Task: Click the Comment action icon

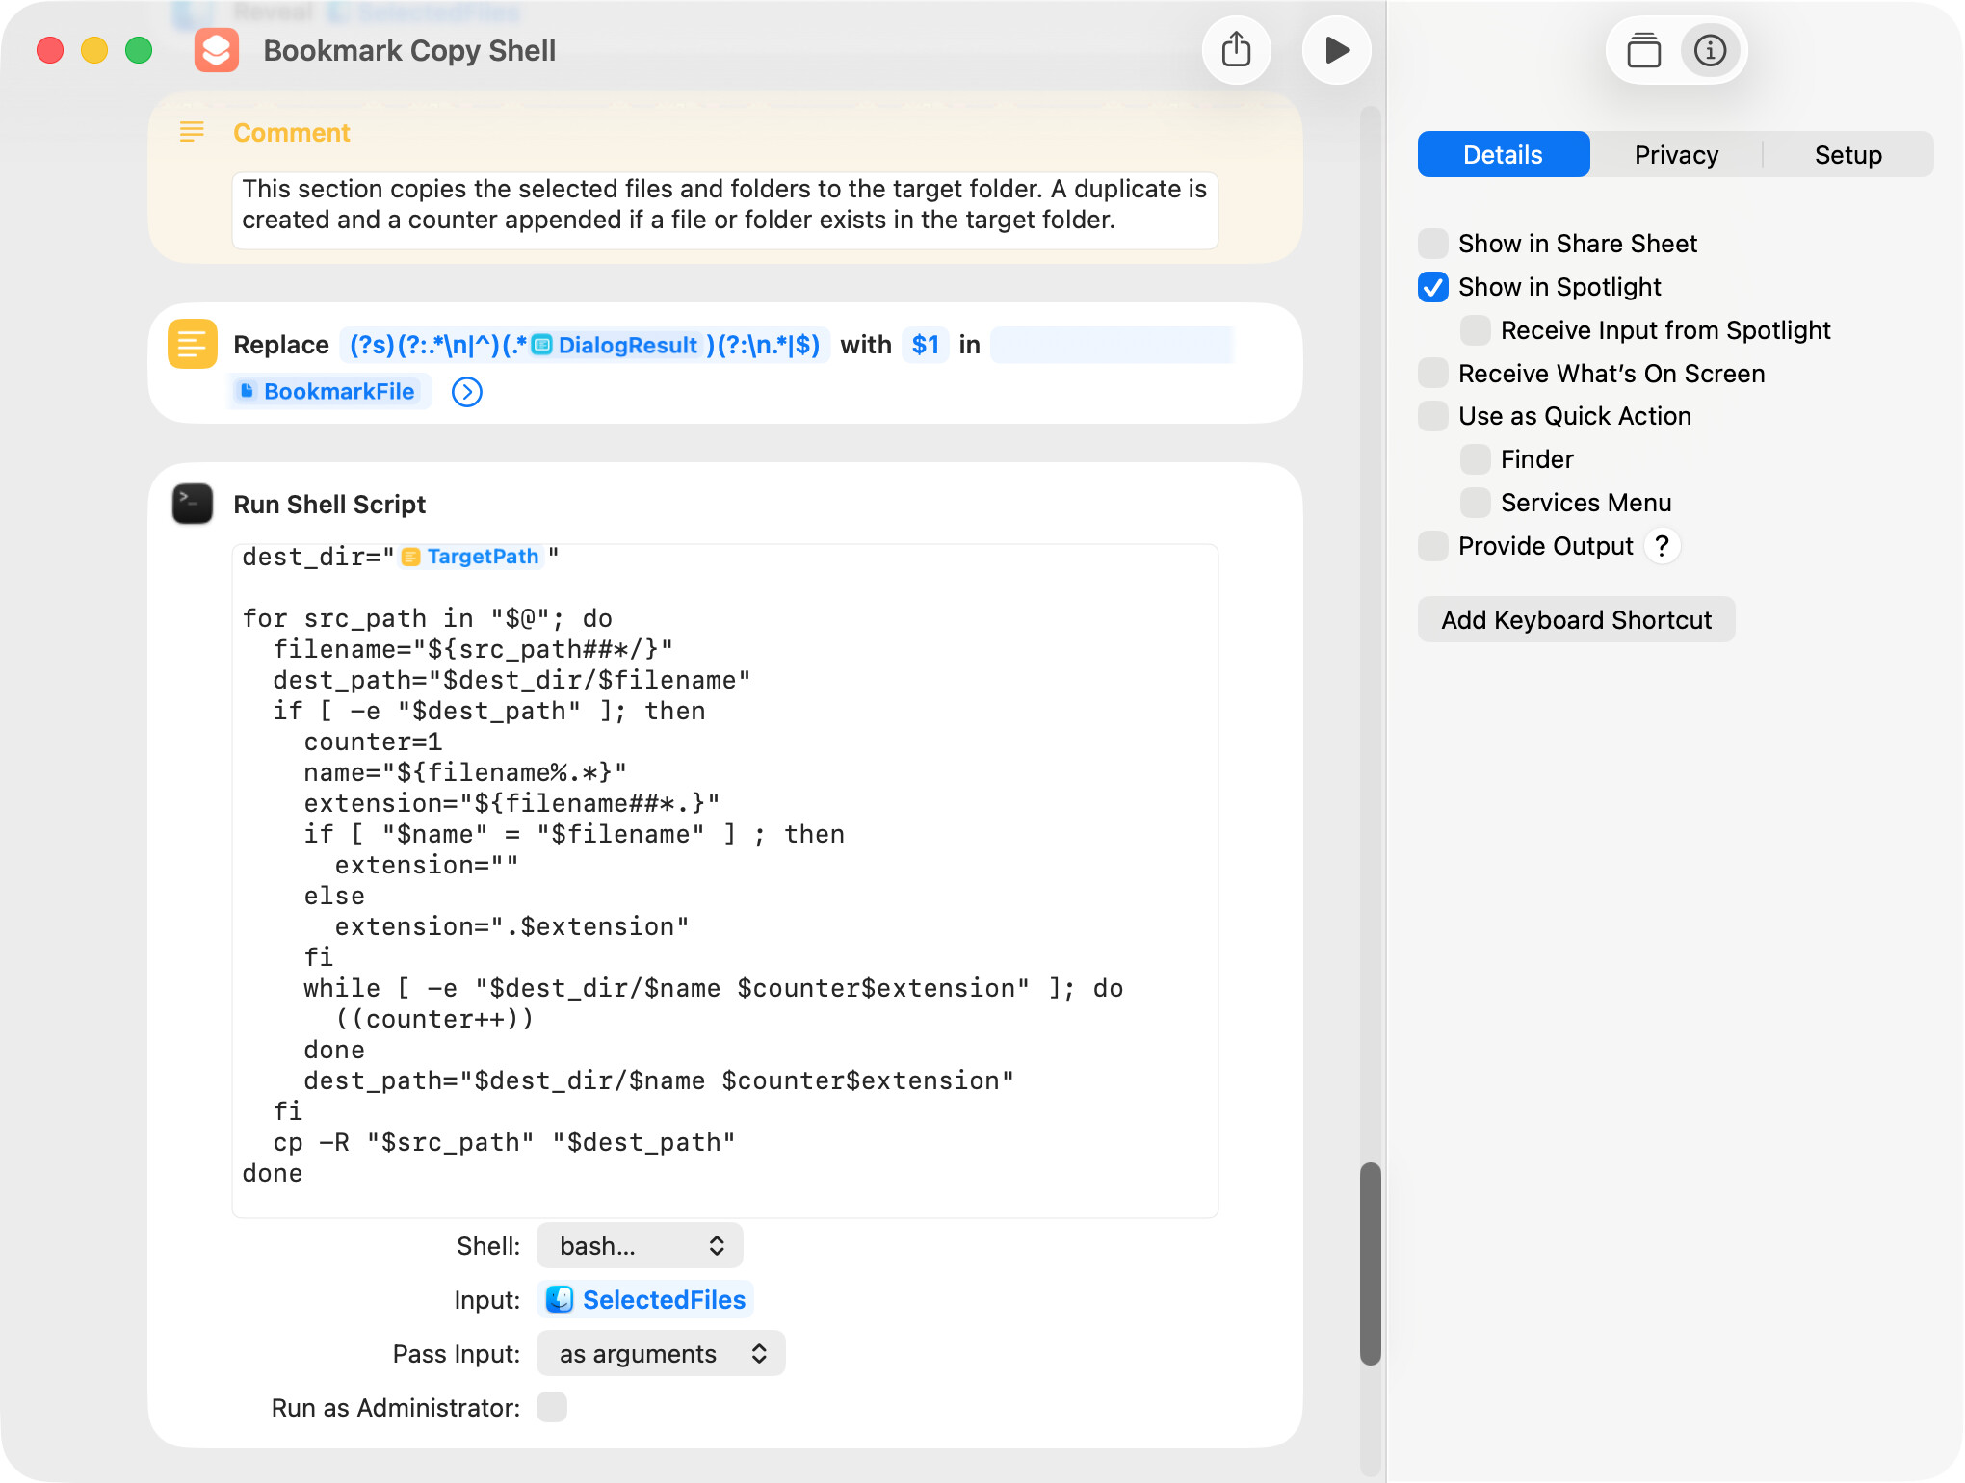Action: coord(193,132)
